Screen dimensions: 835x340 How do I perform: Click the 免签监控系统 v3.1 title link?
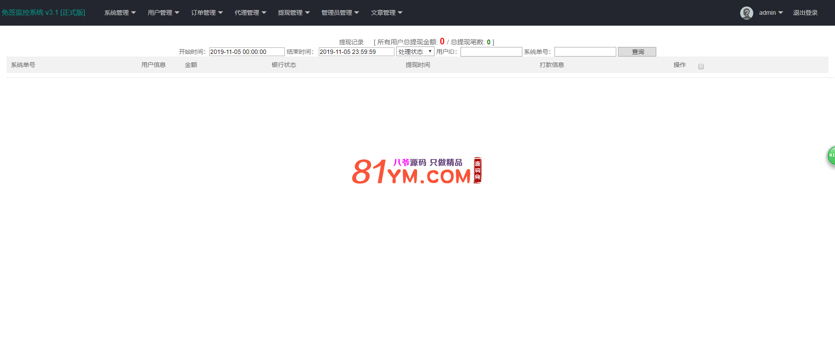43,13
